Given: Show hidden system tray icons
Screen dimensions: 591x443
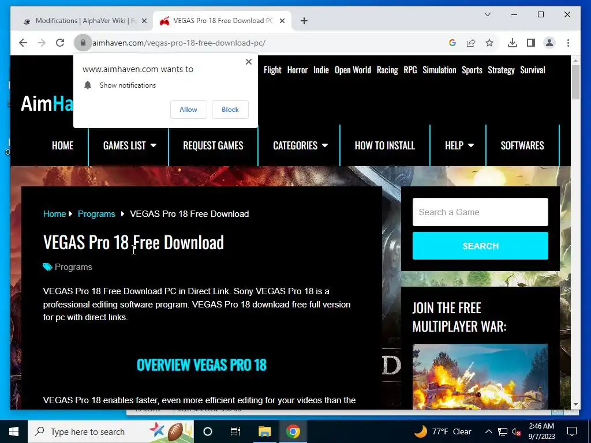Looking at the screenshot, I should pyautogui.click(x=488, y=431).
